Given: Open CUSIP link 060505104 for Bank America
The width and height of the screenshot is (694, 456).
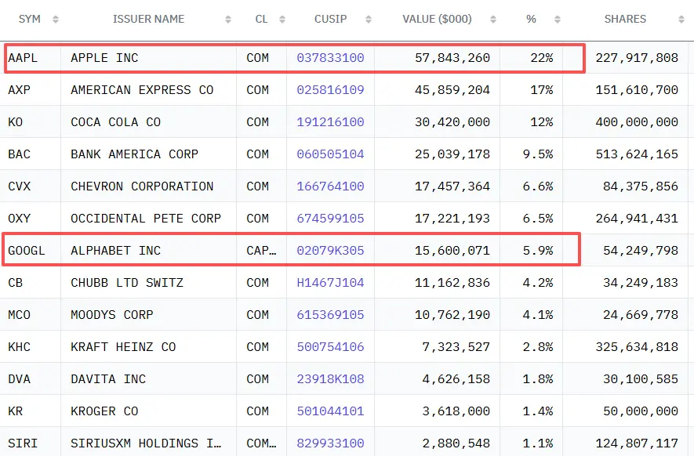Looking at the screenshot, I should tap(330, 154).
